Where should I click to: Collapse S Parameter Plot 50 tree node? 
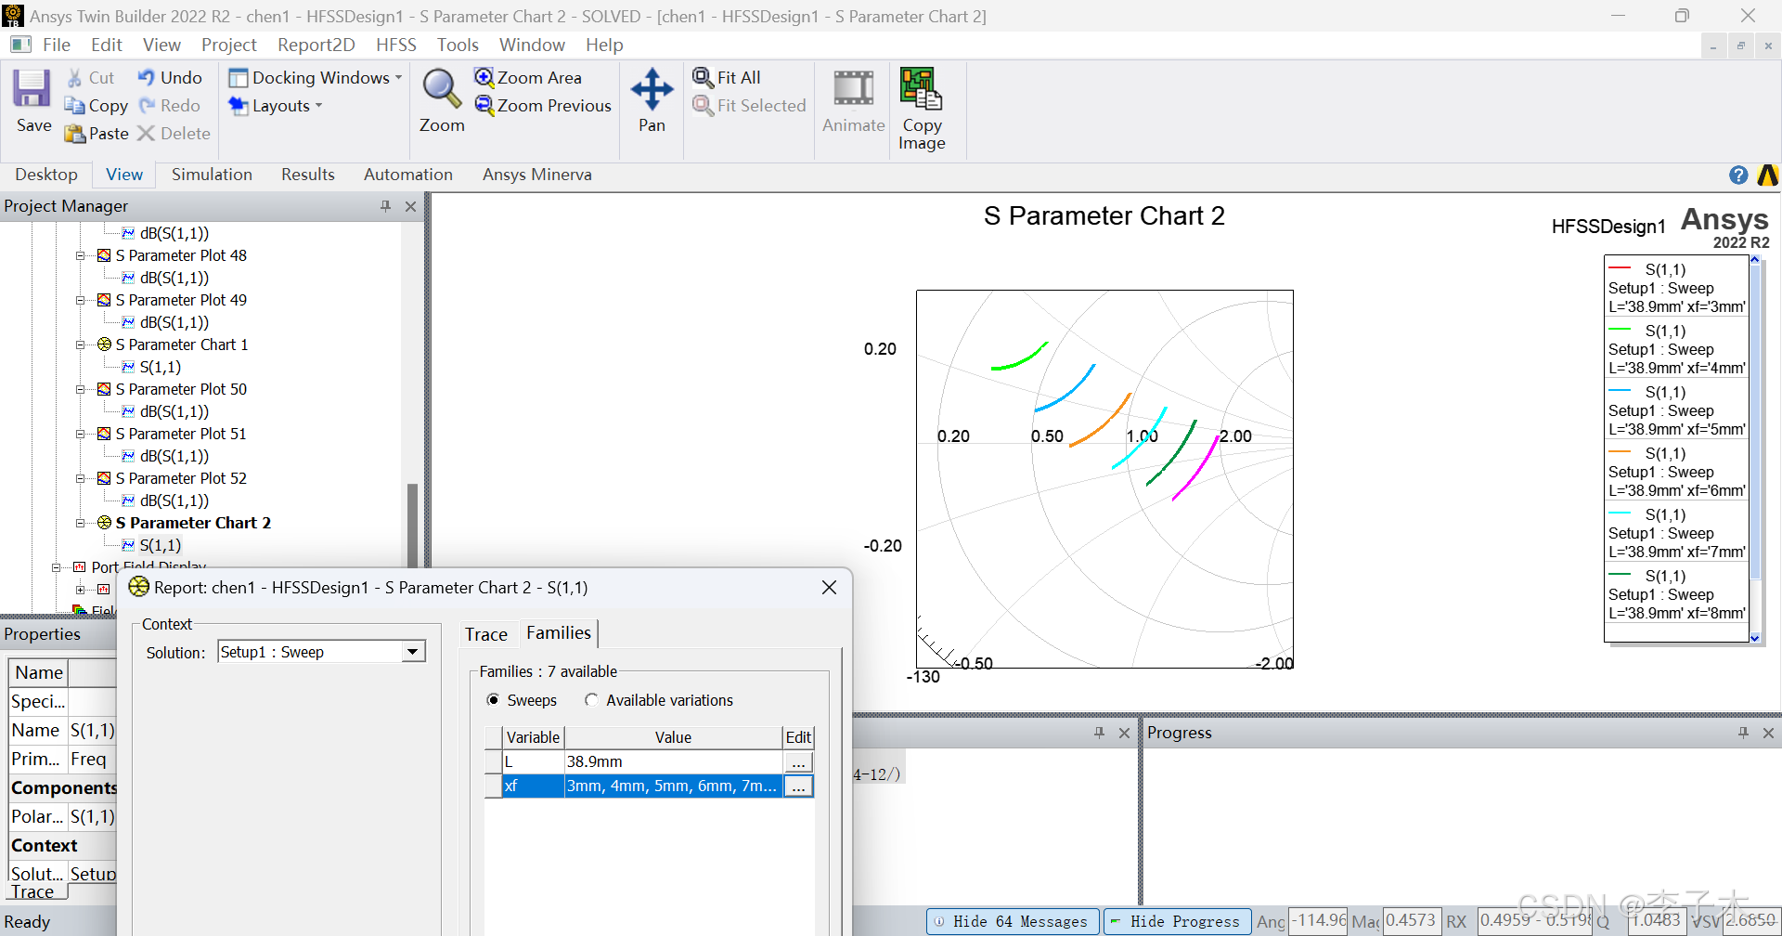click(x=81, y=389)
